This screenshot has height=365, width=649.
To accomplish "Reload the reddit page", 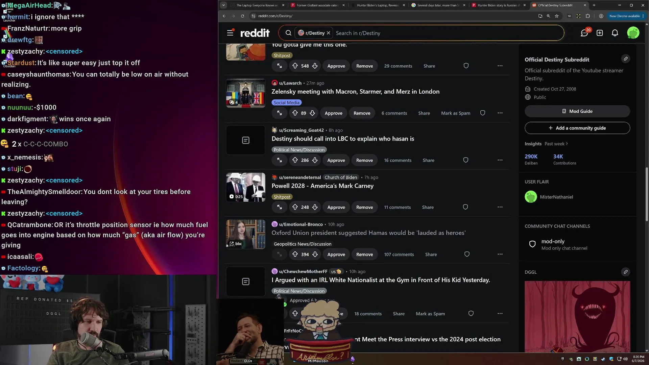I will pos(242,16).
